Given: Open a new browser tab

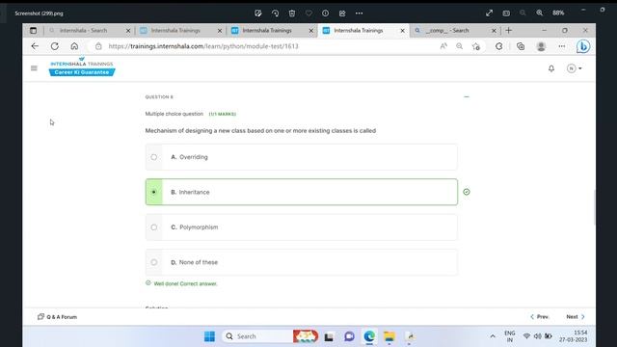Looking at the screenshot, I should [509, 30].
